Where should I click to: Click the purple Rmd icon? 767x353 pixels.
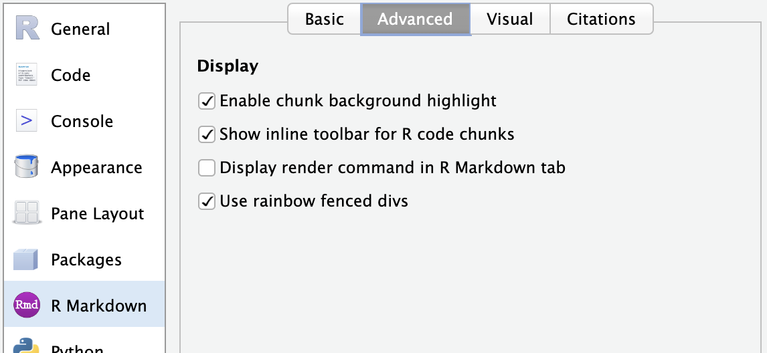(26, 305)
